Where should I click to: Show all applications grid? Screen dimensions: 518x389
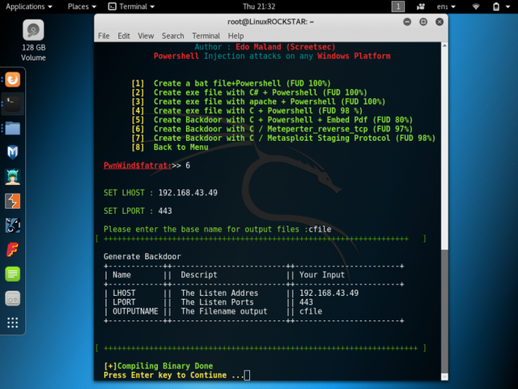pos(13,323)
